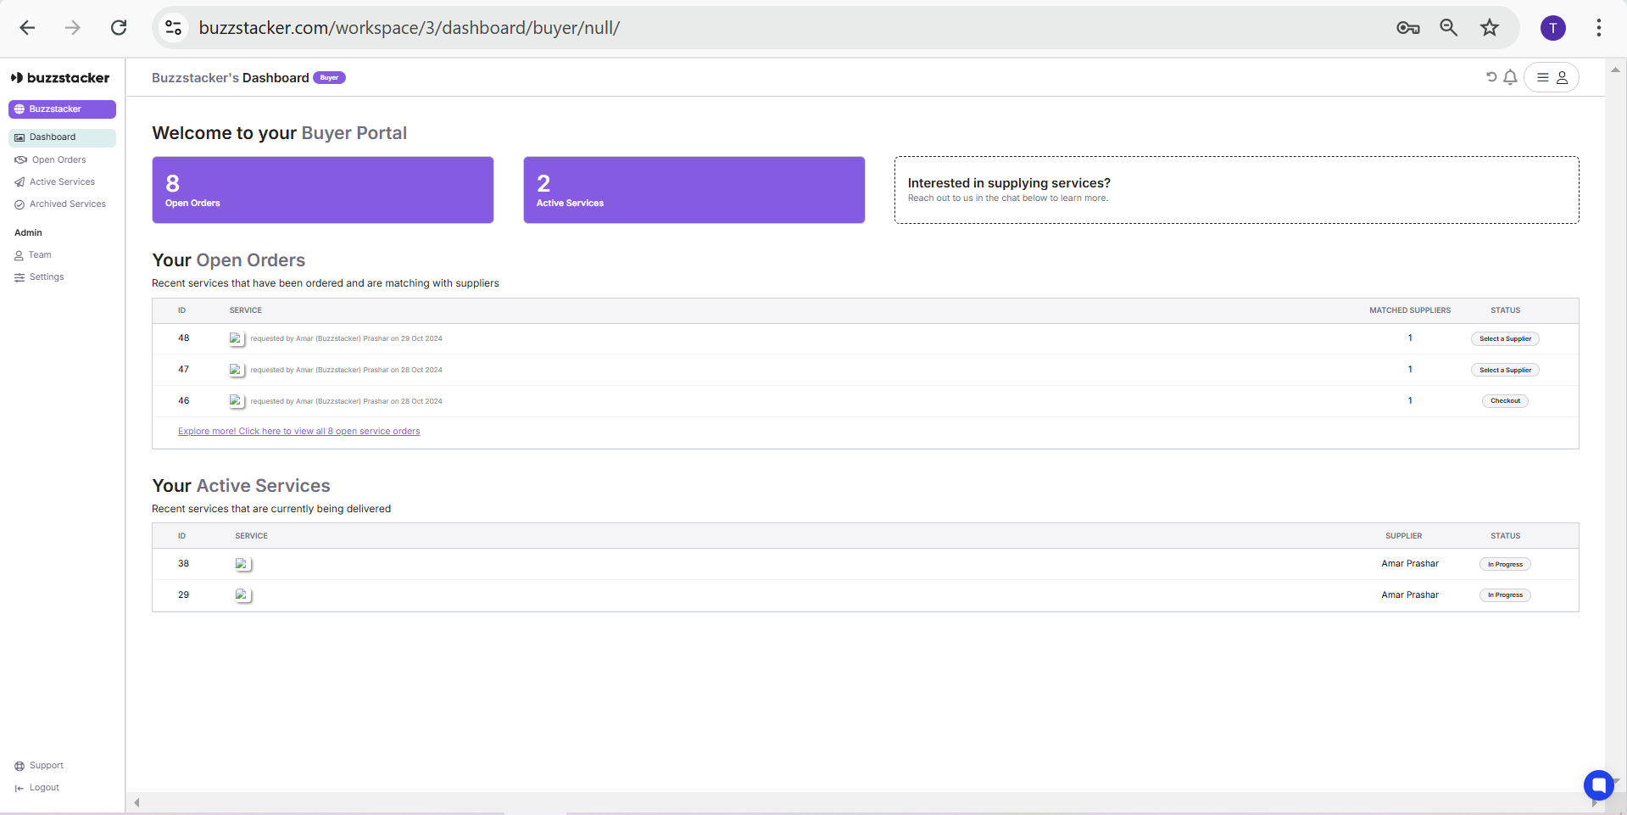The image size is (1627, 815).
Task: Click service thumbnail for order 47
Action: 237,370
